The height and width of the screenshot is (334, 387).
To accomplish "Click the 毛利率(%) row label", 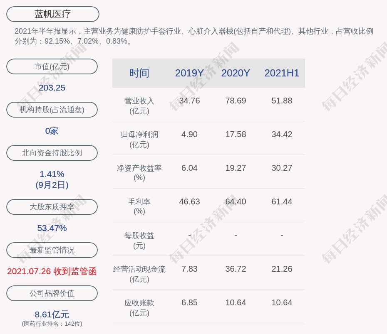I will click(139, 206).
